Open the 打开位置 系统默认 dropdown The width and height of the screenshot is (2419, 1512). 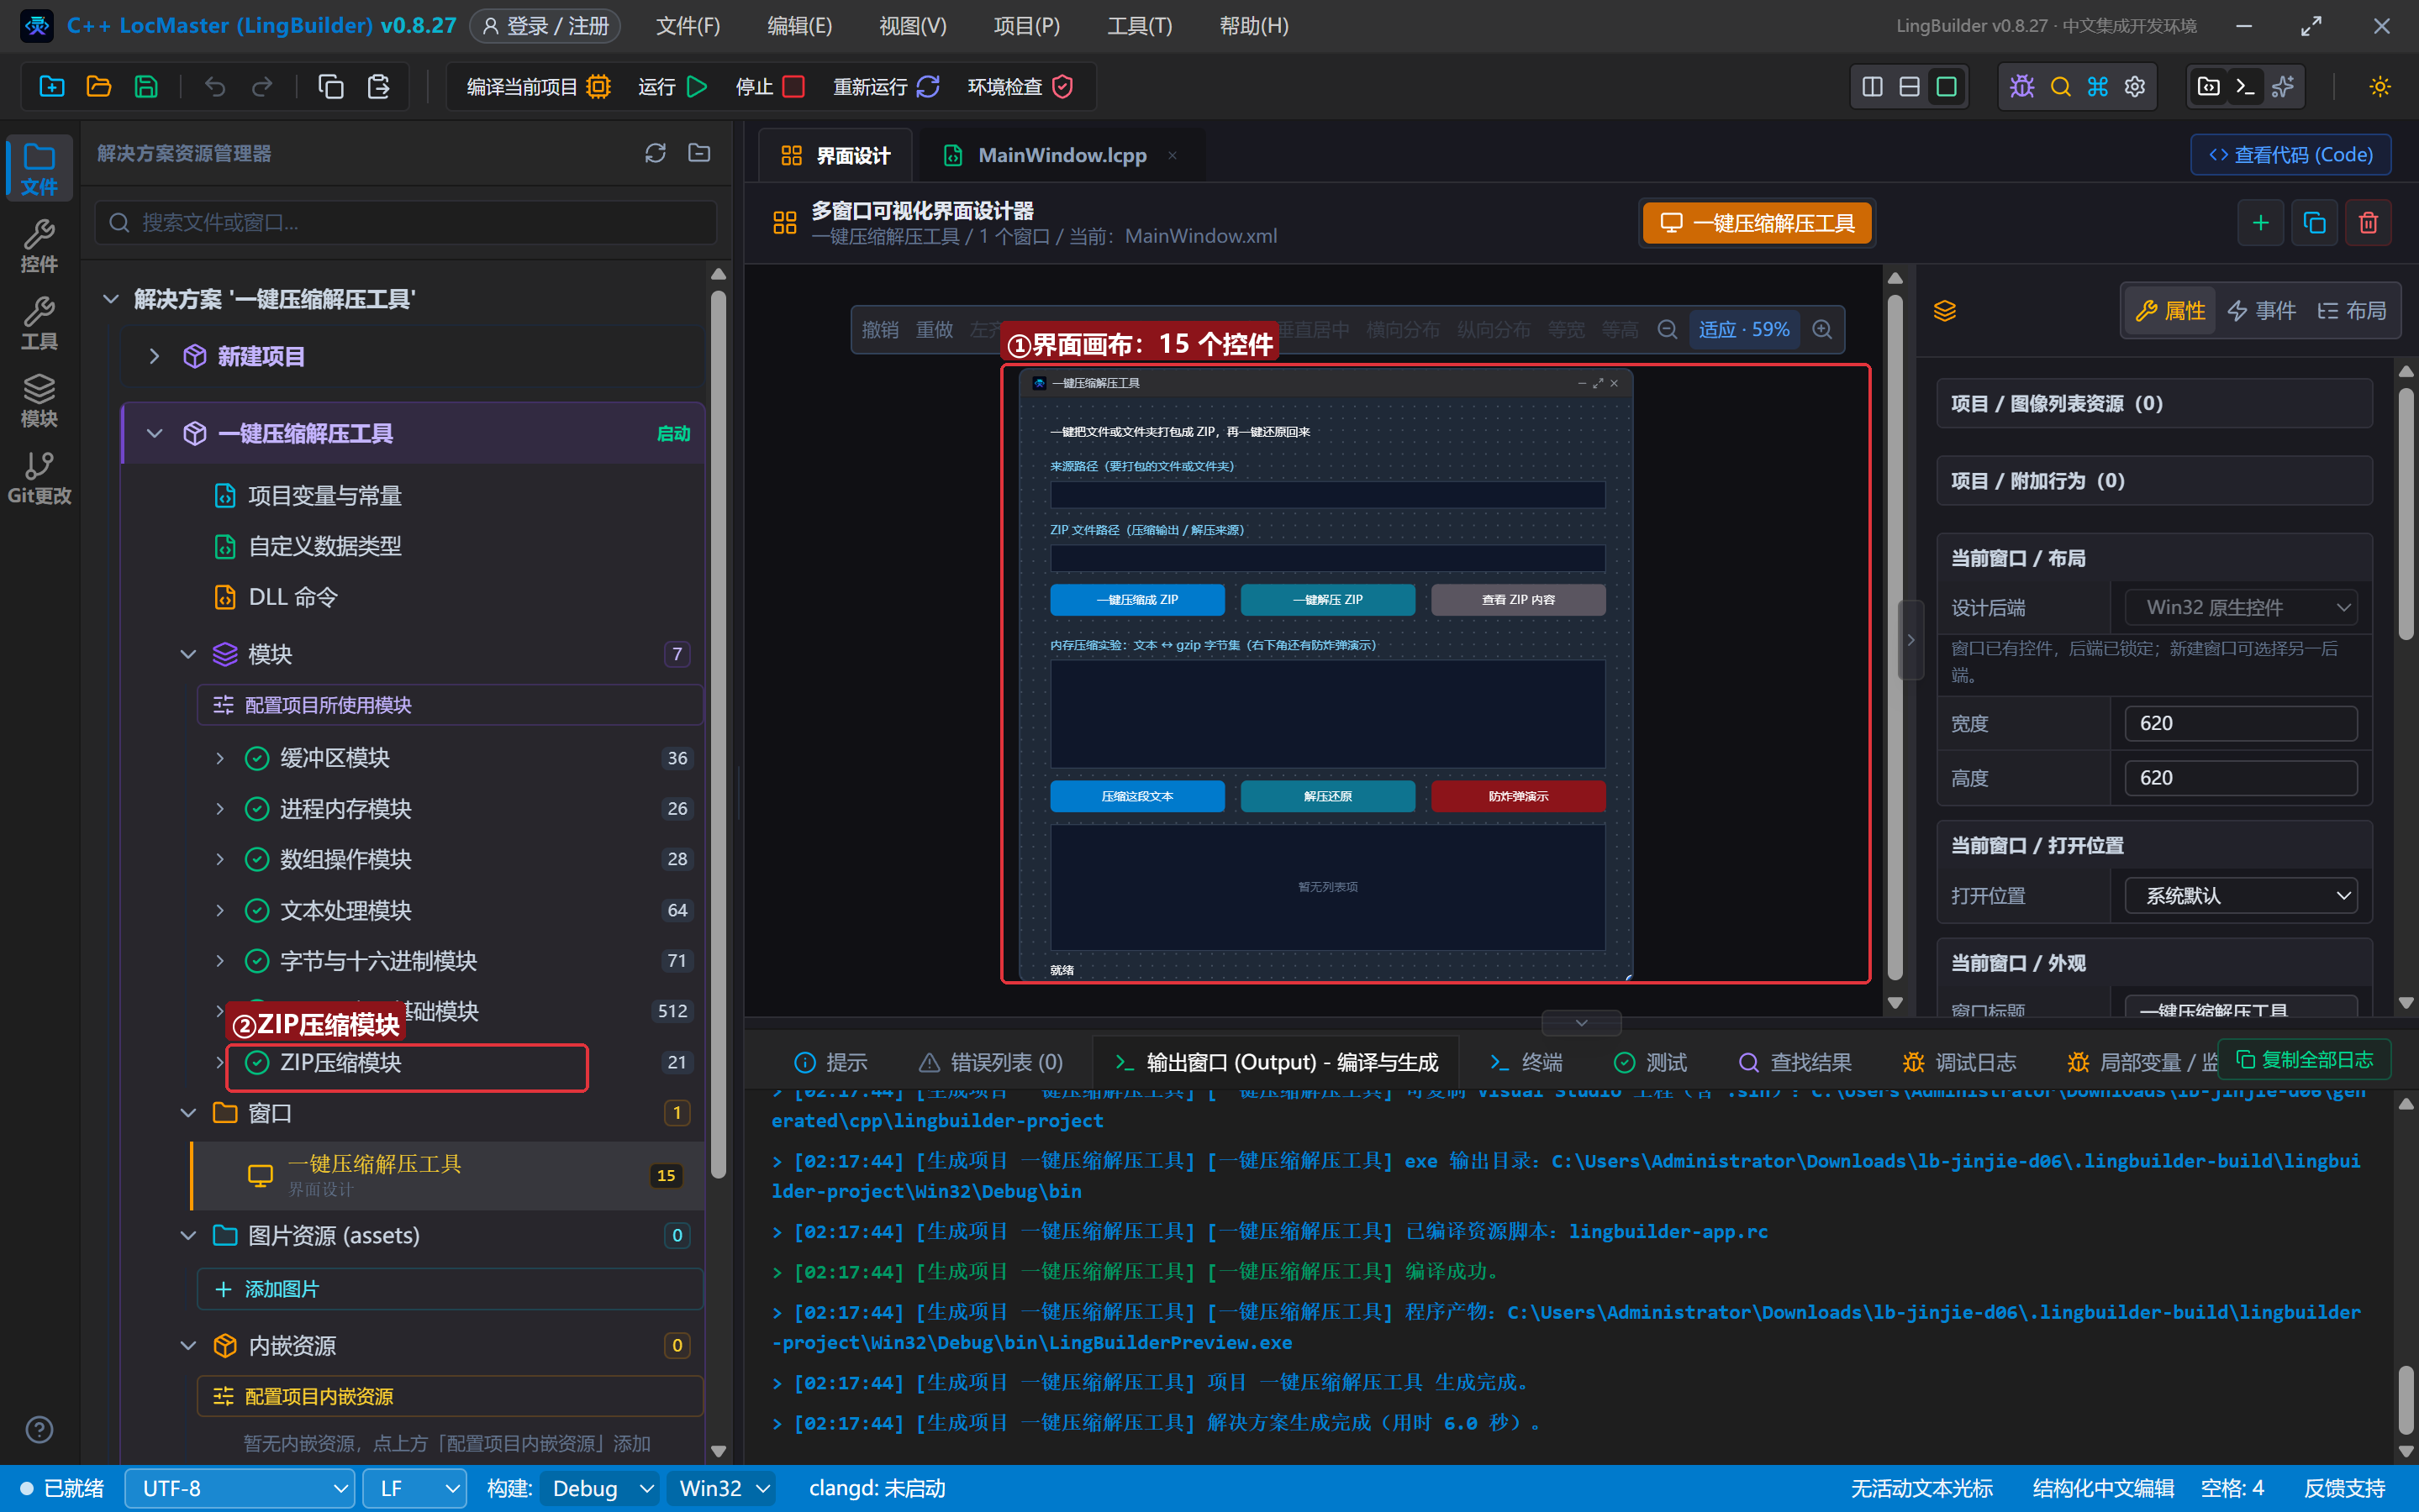[2241, 896]
